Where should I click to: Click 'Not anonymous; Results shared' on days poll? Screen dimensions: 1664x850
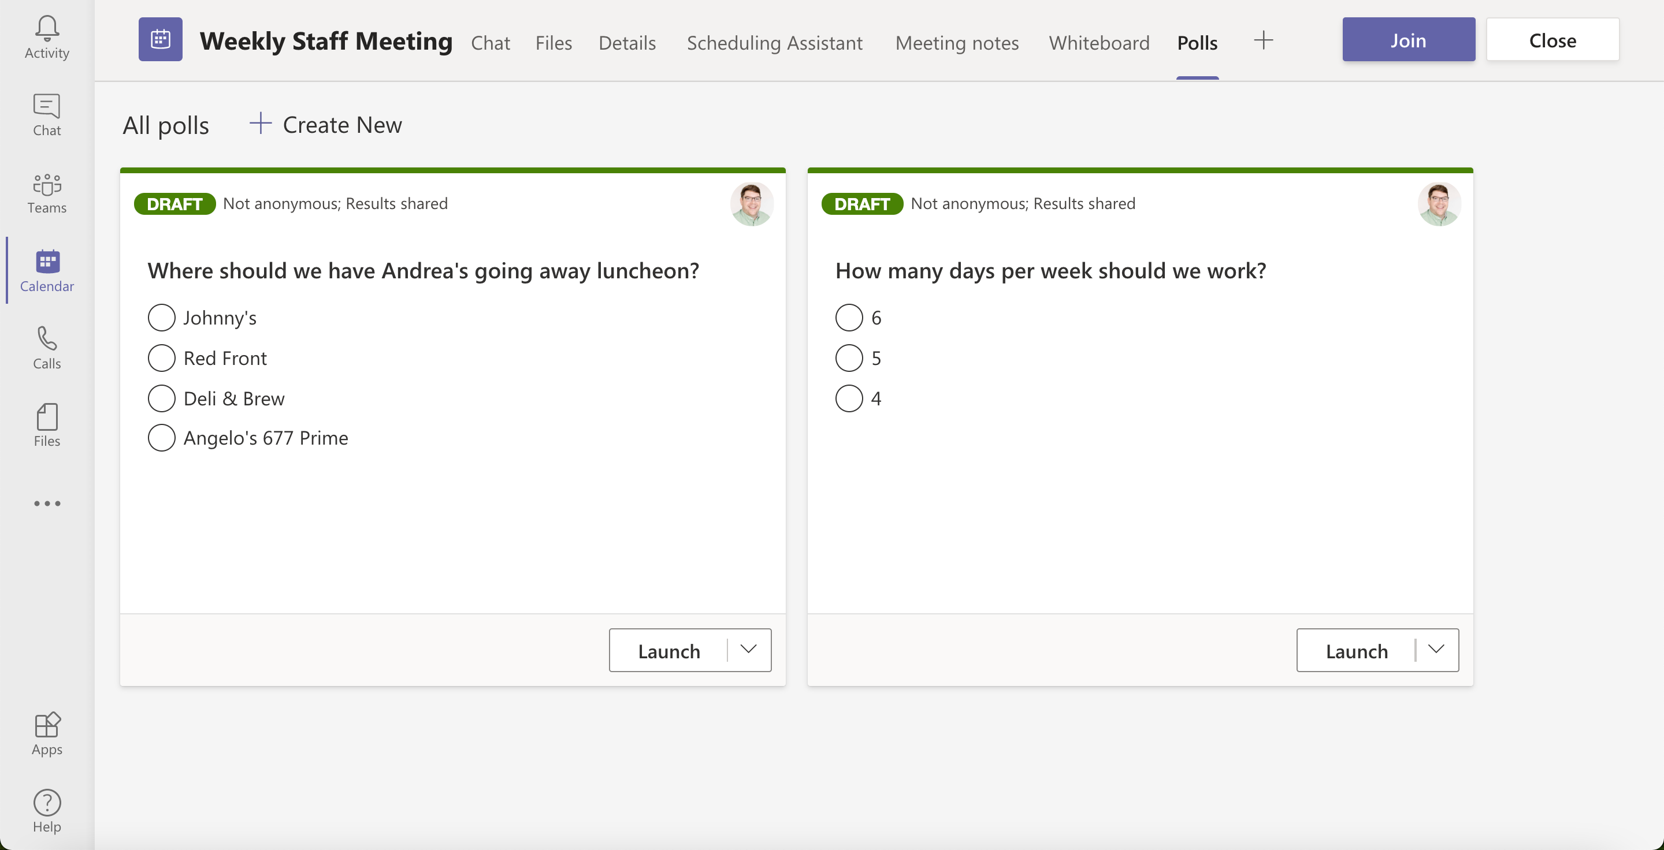pos(1023,204)
